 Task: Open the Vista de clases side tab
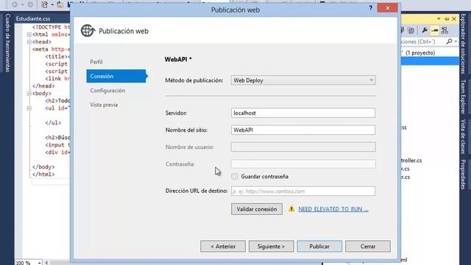pyautogui.click(x=463, y=136)
